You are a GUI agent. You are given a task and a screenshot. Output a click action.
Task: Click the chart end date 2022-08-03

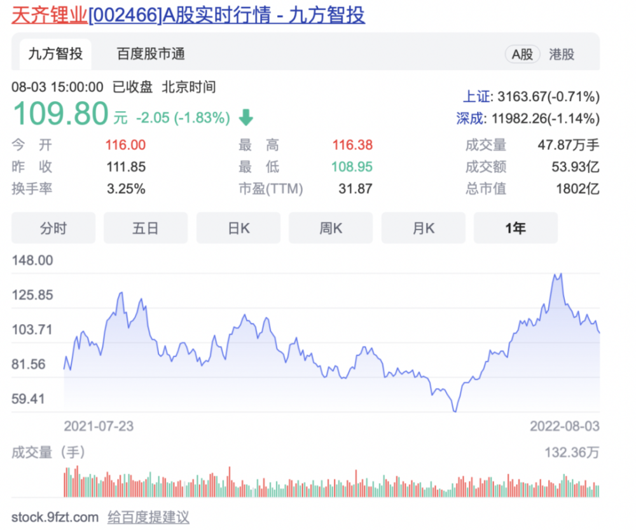[x=565, y=426]
